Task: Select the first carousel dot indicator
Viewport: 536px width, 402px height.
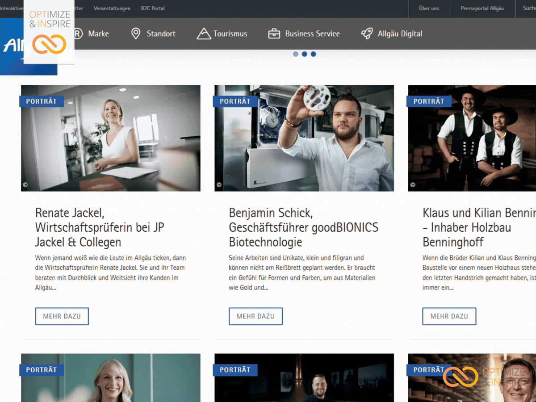Action: (x=296, y=54)
